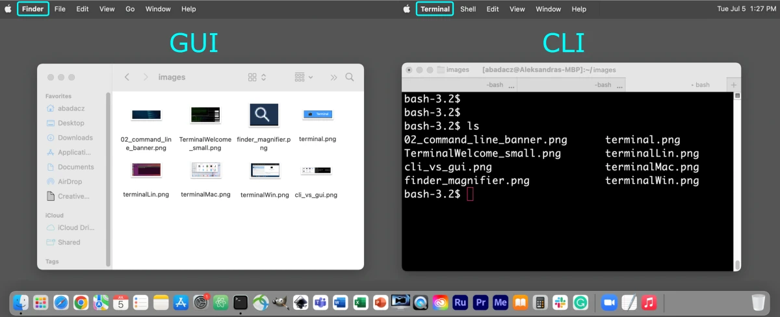
Task: Open the Terminal app in the Dock
Action: [240, 303]
